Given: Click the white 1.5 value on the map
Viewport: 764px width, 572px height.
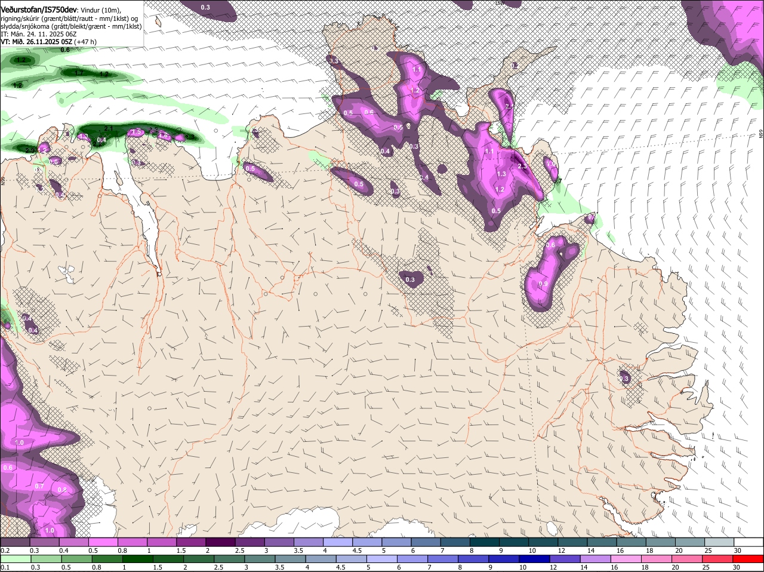Looking at the screenshot, I should tap(136, 132).
